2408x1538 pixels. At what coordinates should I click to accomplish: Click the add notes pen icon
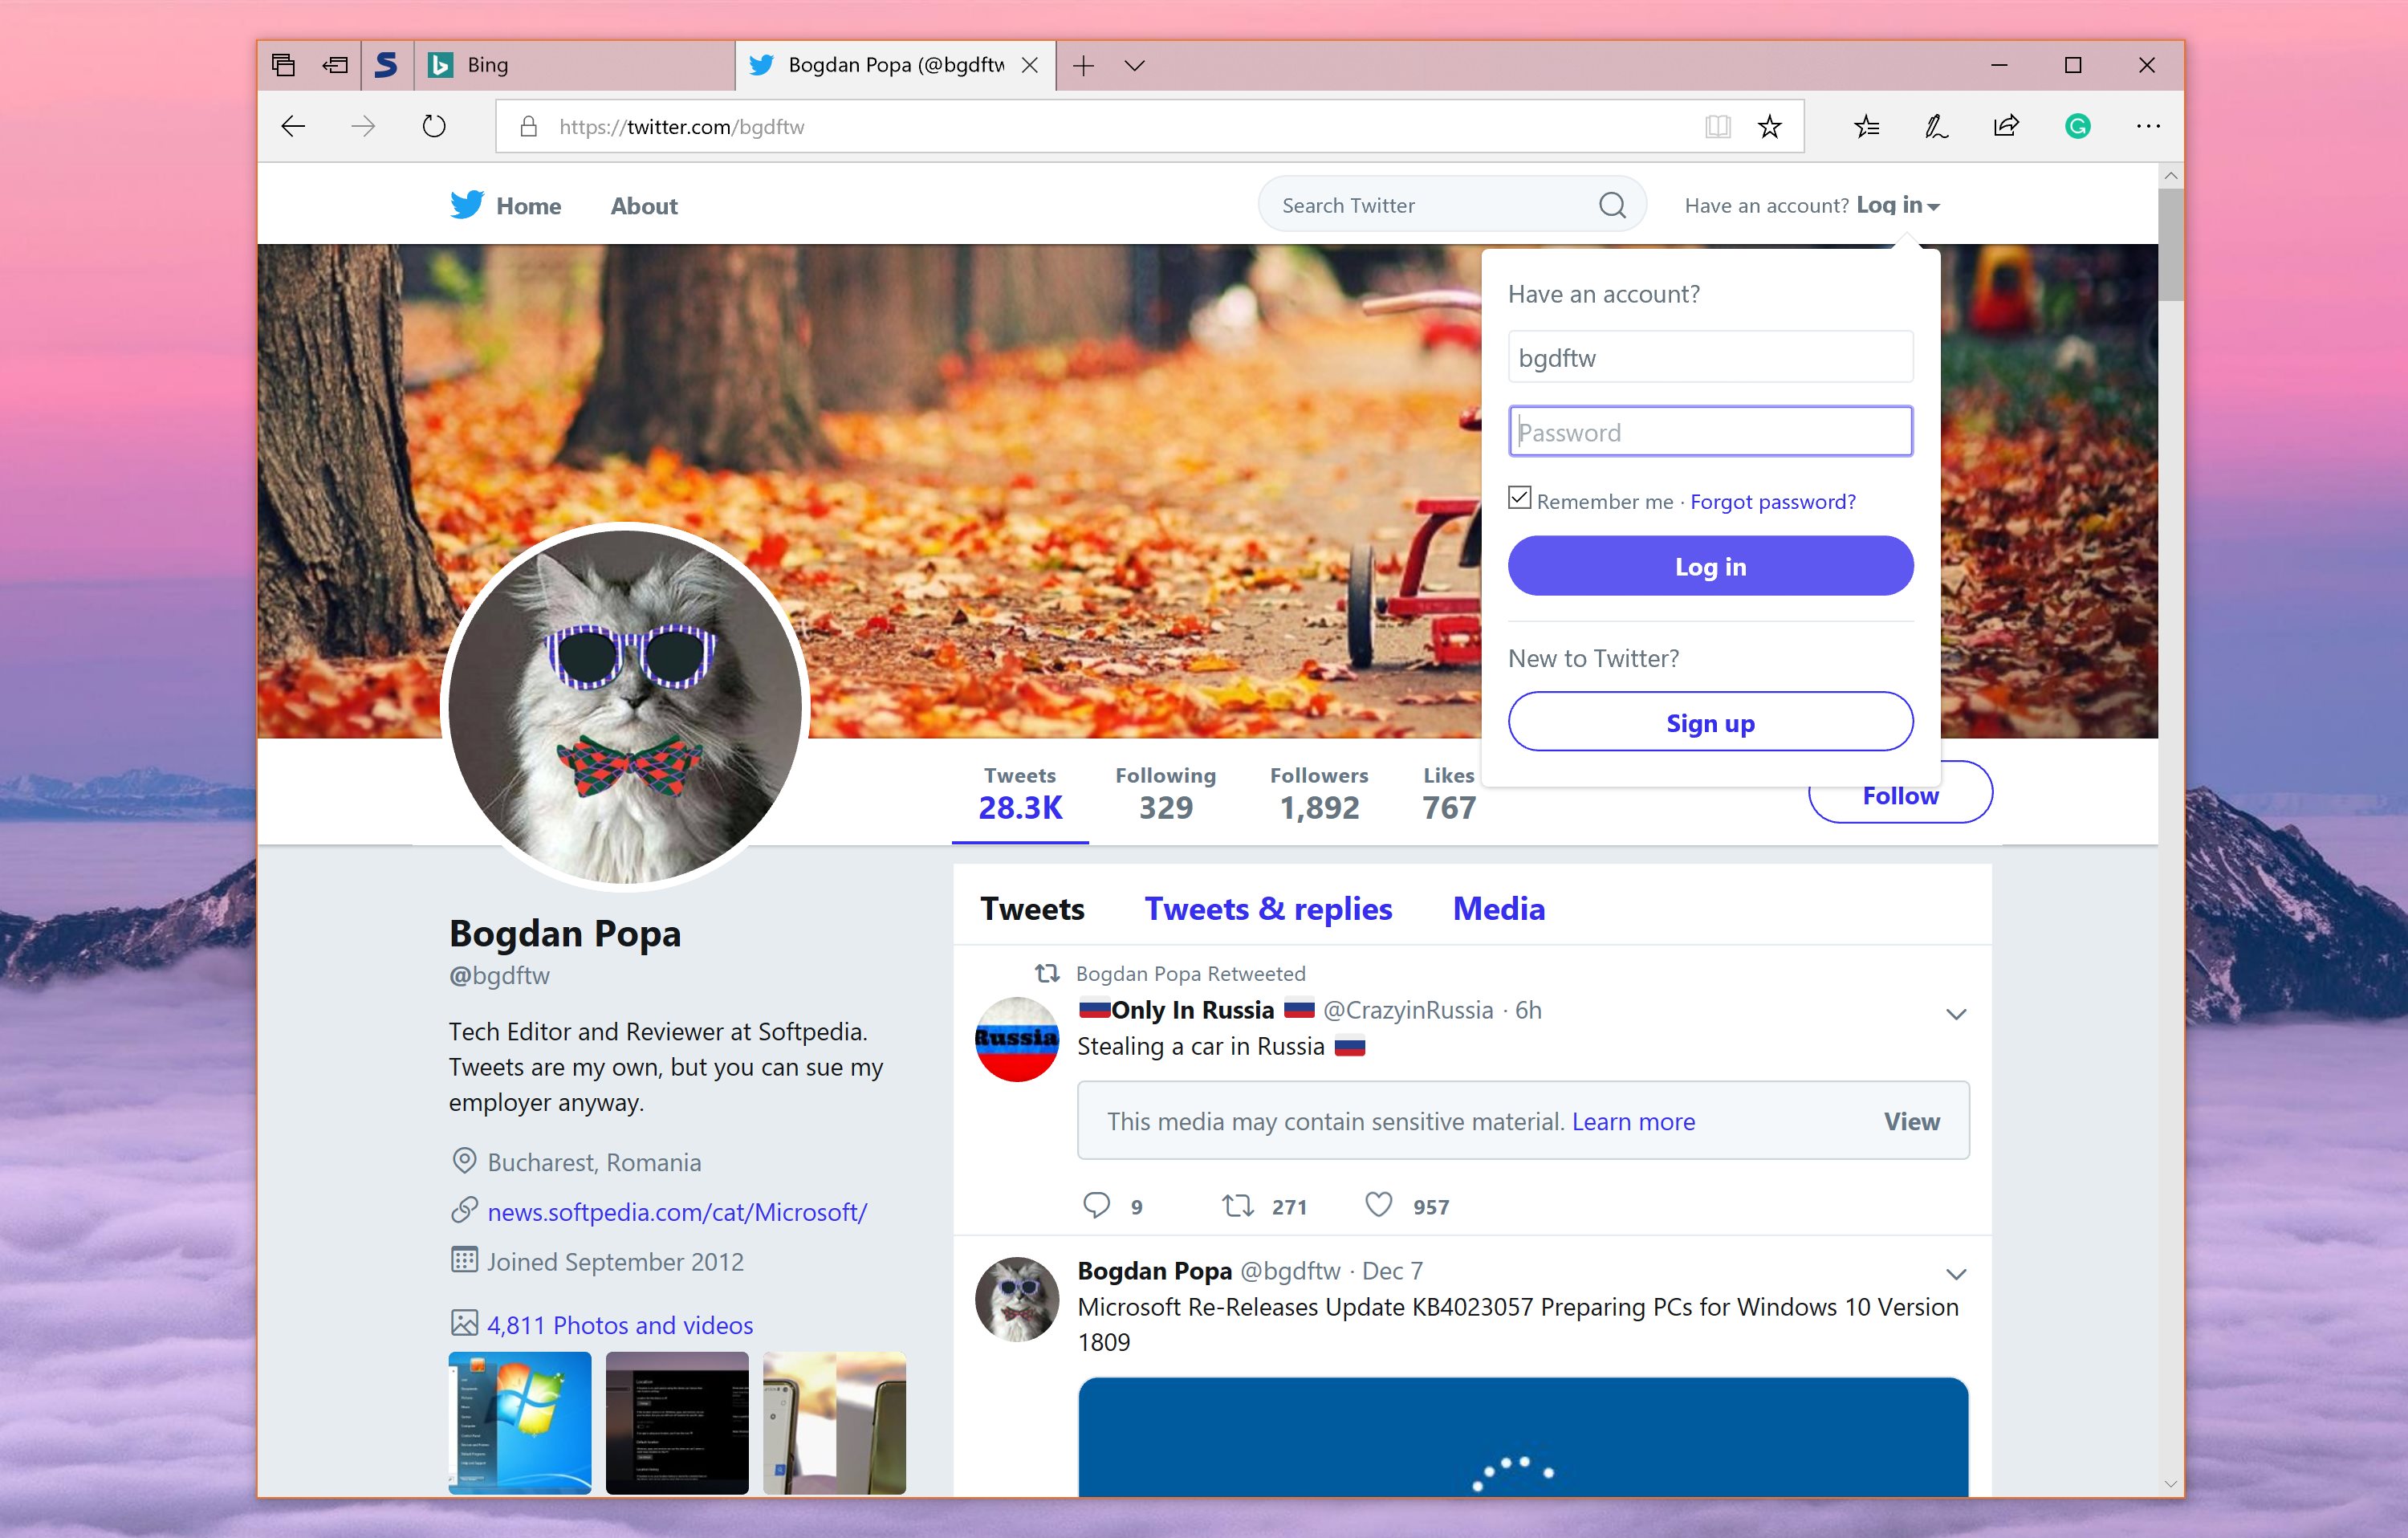[x=1936, y=126]
